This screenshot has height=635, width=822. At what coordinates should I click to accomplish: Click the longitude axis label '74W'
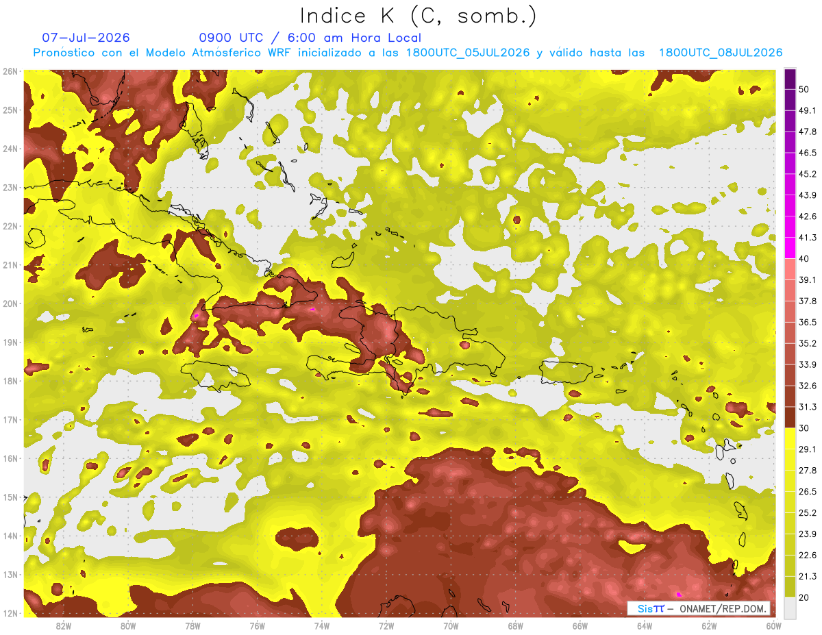[322, 625]
